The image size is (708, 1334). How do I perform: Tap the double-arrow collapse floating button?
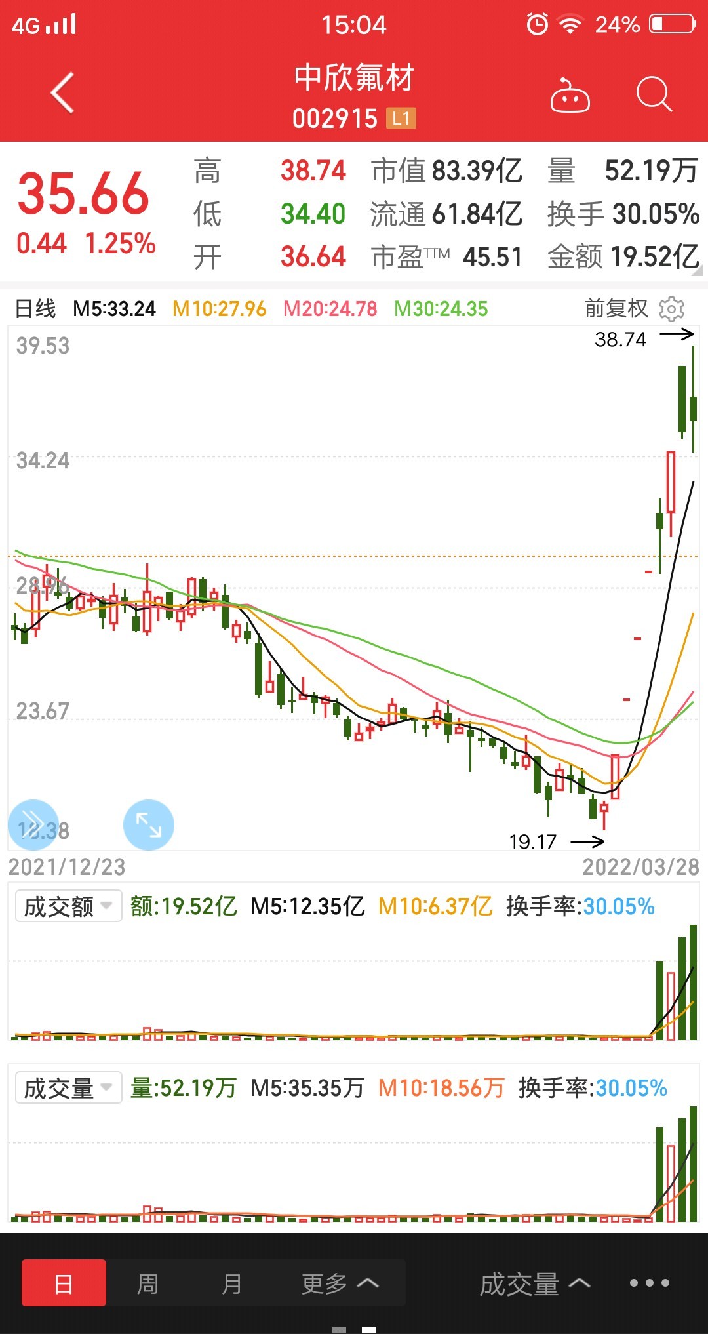pyautogui.click(x=33, y=825)
